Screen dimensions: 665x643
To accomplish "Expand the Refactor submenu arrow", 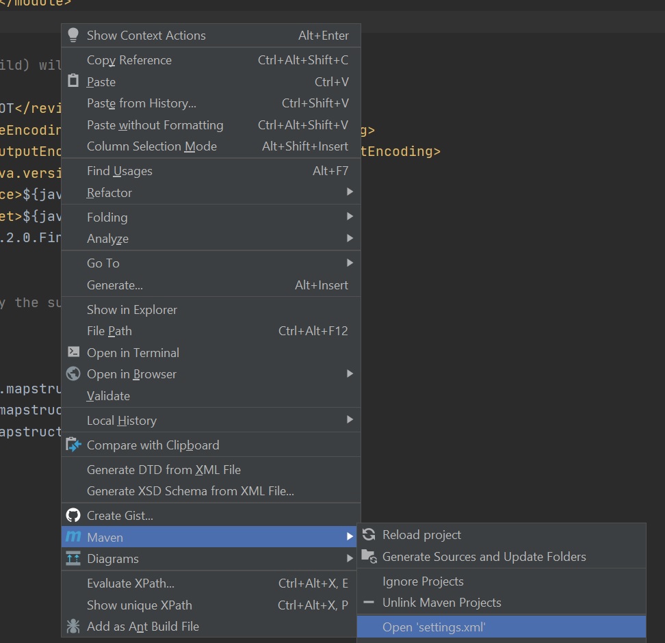I will tap(350, 193).
